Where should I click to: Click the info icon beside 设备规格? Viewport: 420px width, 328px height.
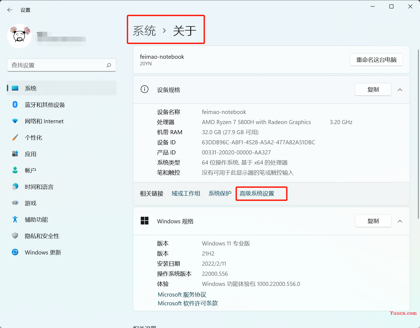(x=145, y=89)
